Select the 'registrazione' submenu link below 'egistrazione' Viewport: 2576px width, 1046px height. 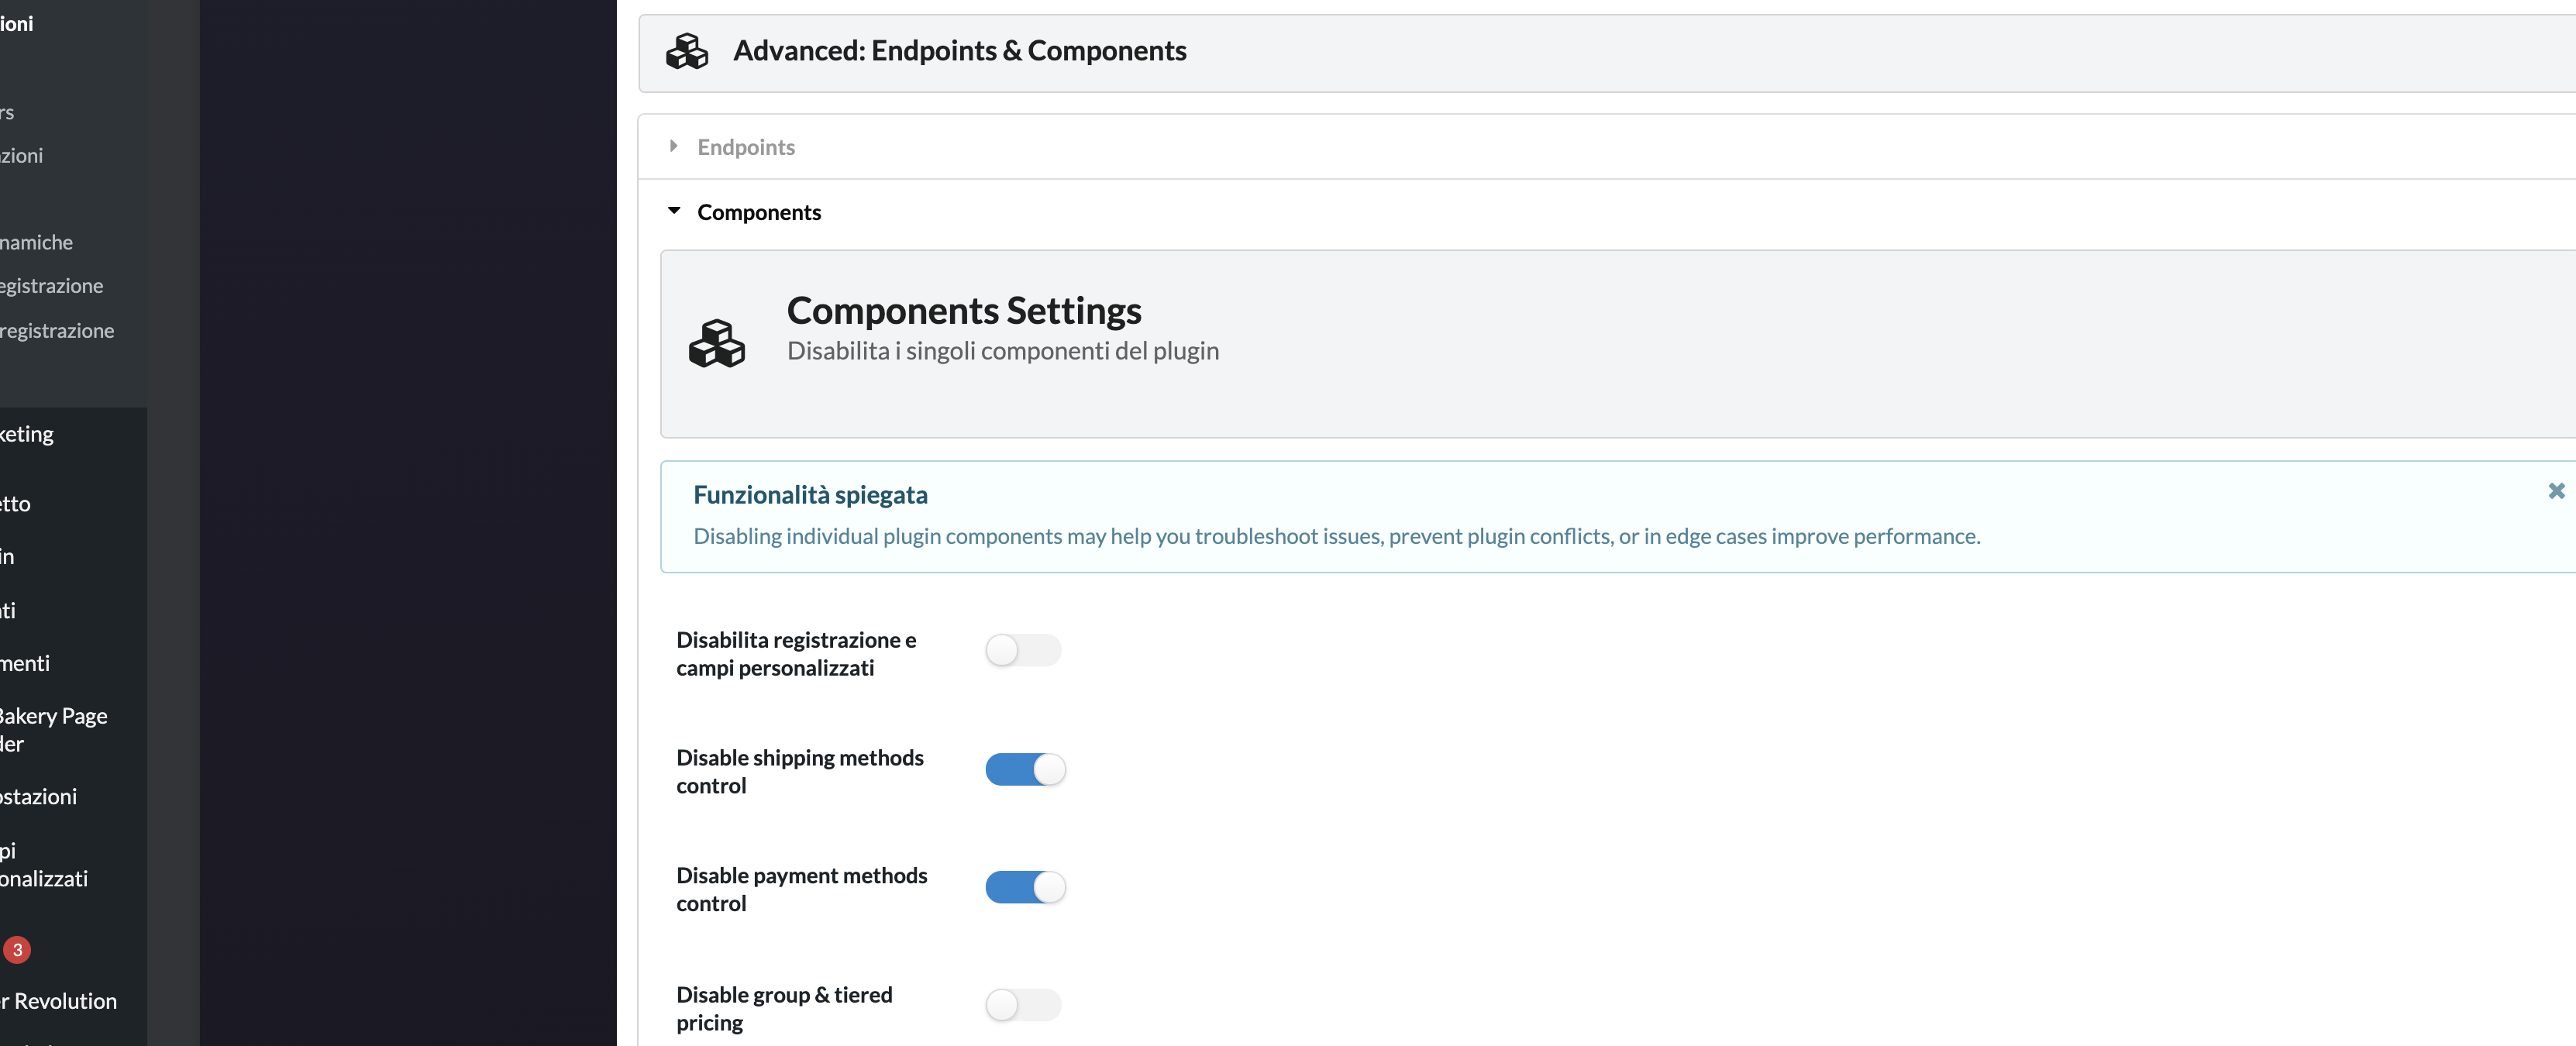coord(57,331)
